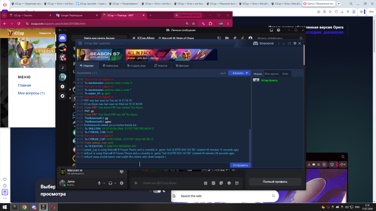
Task: Click the All In Pack banner
Action: click(171, 55)
